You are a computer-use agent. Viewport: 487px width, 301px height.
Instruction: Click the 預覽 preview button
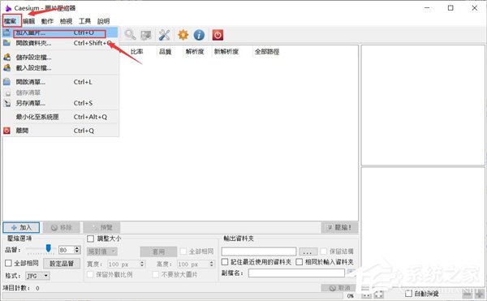[101, 227]
